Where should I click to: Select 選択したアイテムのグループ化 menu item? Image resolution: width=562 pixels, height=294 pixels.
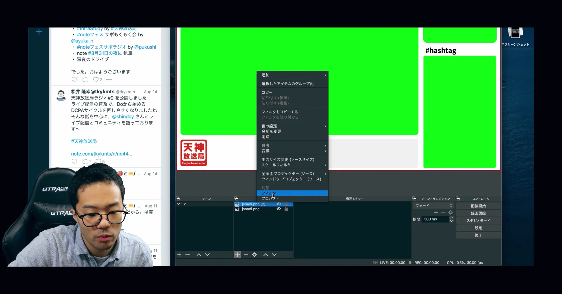tap(292, 84)
